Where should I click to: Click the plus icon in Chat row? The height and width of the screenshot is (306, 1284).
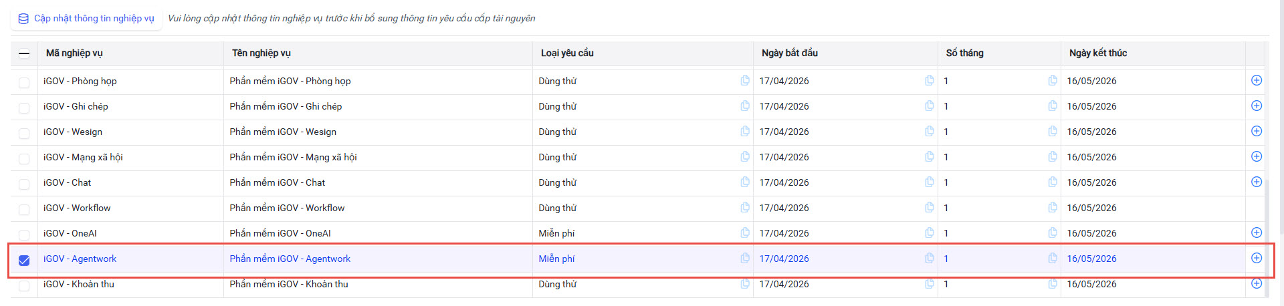(1257, 182)
